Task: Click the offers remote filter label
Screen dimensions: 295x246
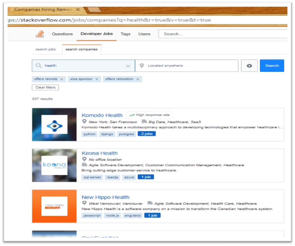Action: (x=45, y=79)
